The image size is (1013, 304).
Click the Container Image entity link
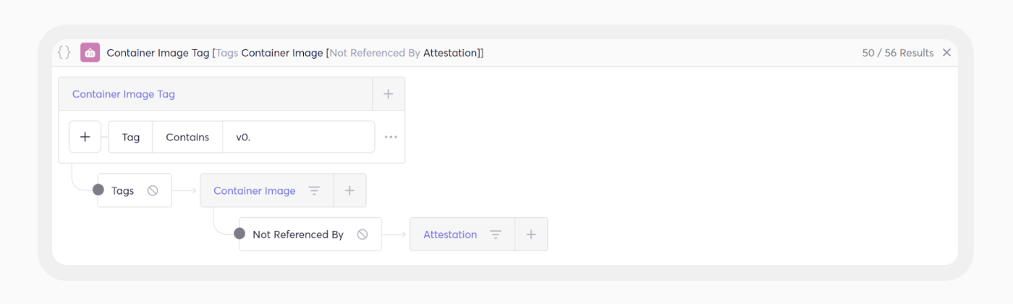(x=255, y=191)
